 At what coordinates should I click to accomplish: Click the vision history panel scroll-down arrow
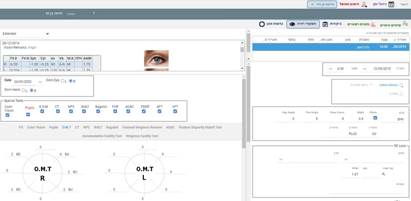(242, 68)
